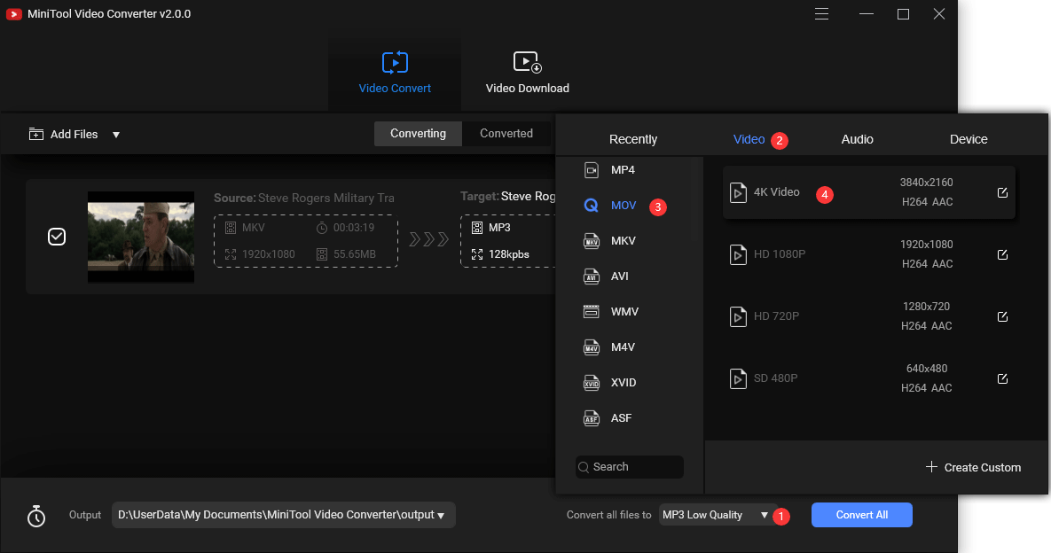Switch to the Converting tab
The width and height of the screenshot is (1051, 553).
pos(419,133)
